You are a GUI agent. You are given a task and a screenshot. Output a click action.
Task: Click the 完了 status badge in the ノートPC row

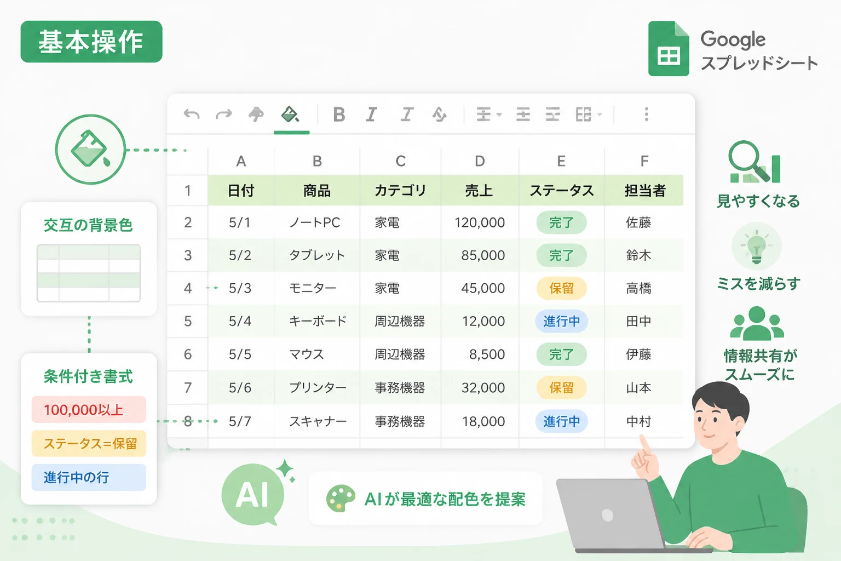coord(561,222)
